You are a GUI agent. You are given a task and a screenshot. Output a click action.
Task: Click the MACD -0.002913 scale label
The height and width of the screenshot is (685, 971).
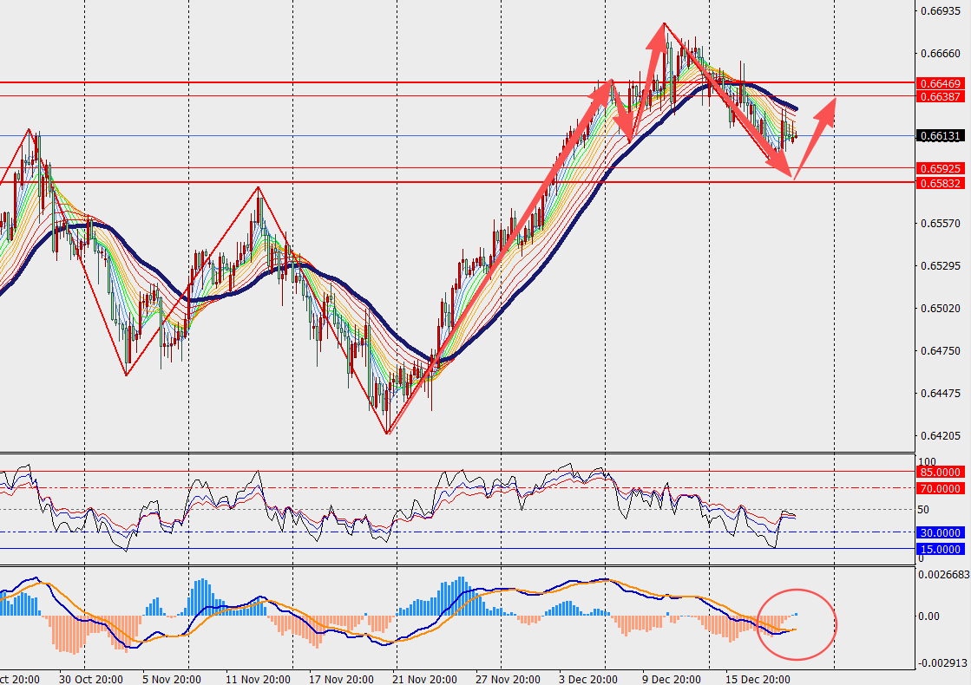pos(942,662)
